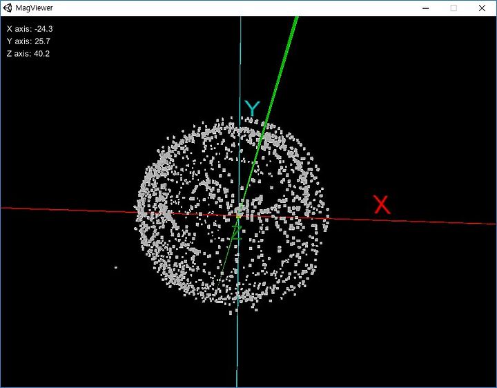Click the red X axis label
This screenshot has width=497, height=388.
(x=382, y=205)
